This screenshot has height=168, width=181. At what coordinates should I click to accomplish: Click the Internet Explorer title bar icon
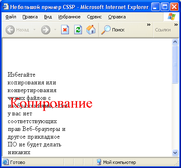(6, 7)
